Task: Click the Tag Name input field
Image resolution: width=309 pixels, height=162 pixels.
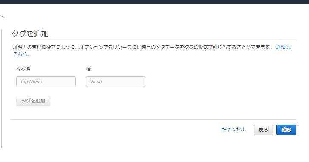Action: click(x=46, y=82)
